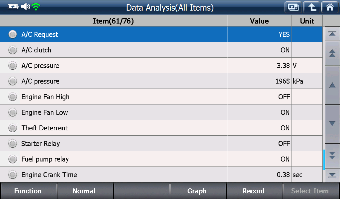Viewport: 340px width, 199px height.
Task: Select the Theft Deterrent row
Action: [x=161, y=128]
